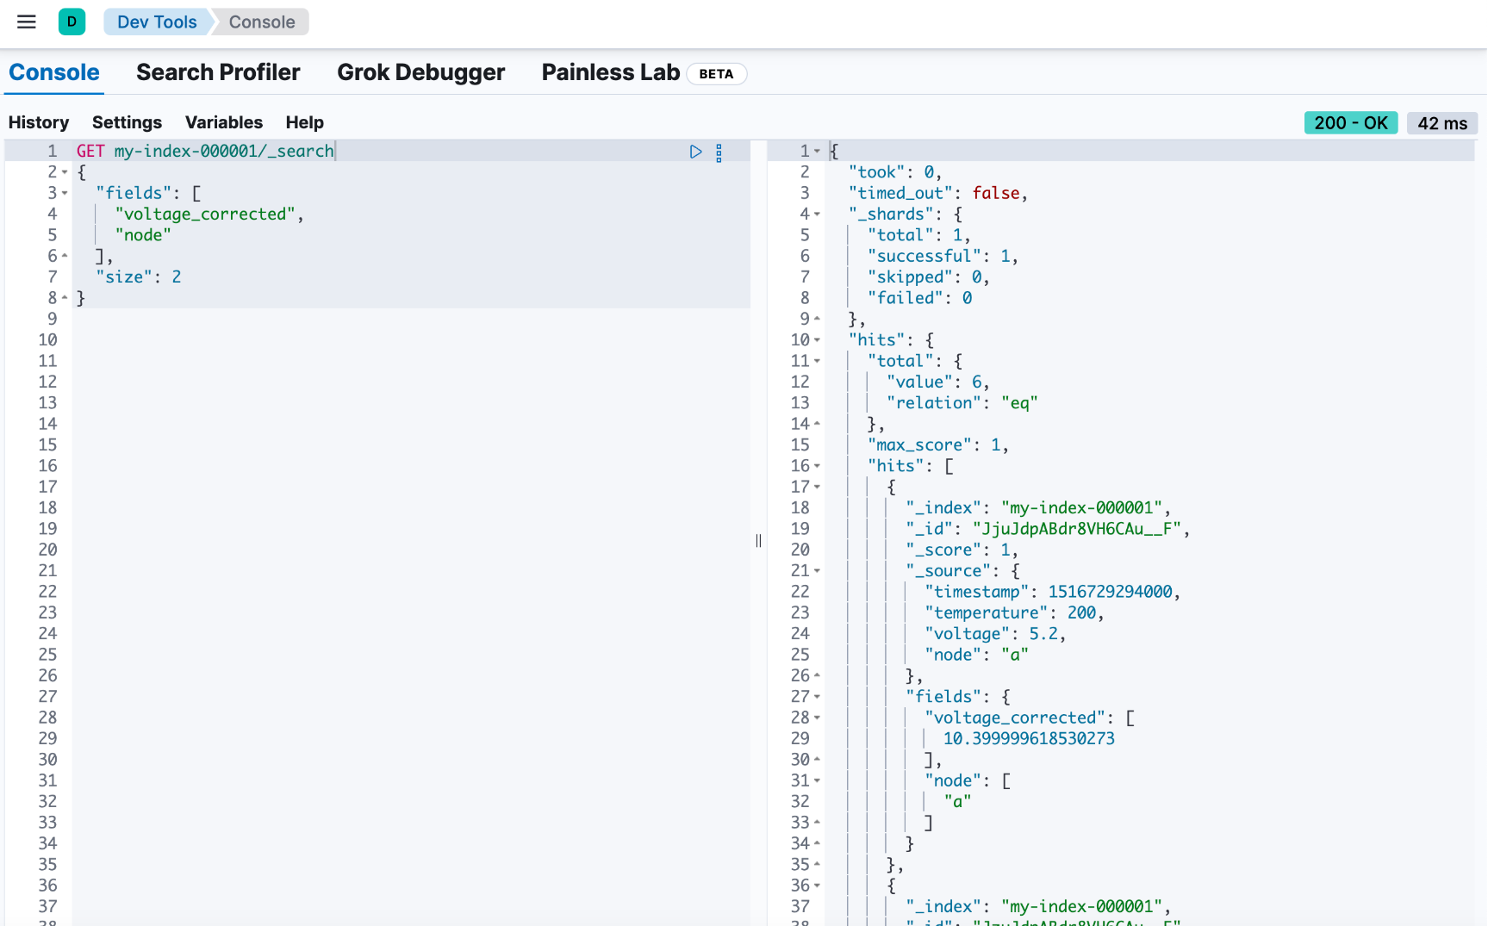Image resolution: width=1488 pixels, height=926 pixels.
Task: Open the Painless Lab tab
Action: coord(610,72)
